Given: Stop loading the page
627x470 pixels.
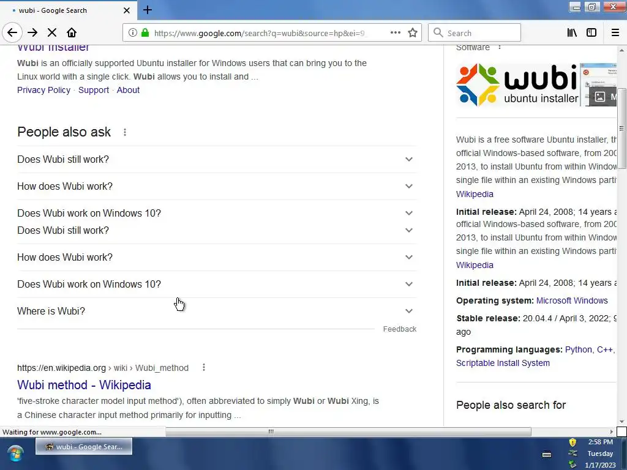Looking at the screenshot, I should coord(52,33).
